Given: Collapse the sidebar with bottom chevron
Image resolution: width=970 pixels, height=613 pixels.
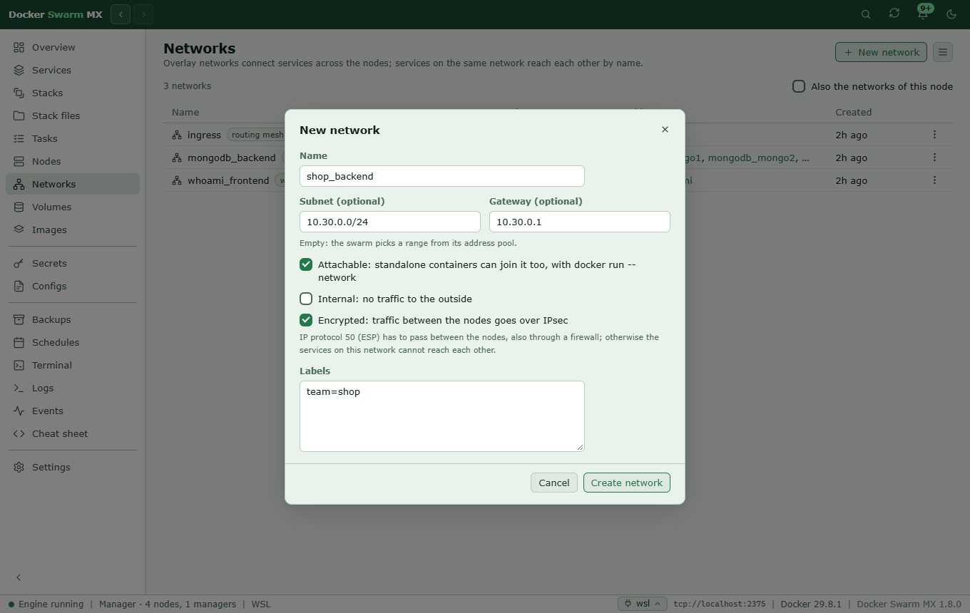Looking at the screenshot, I should (19, 577).
